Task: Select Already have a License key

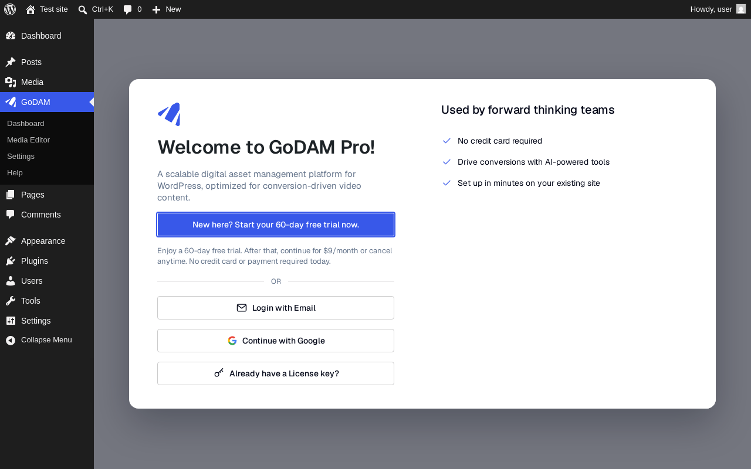Action: (276, 373)
